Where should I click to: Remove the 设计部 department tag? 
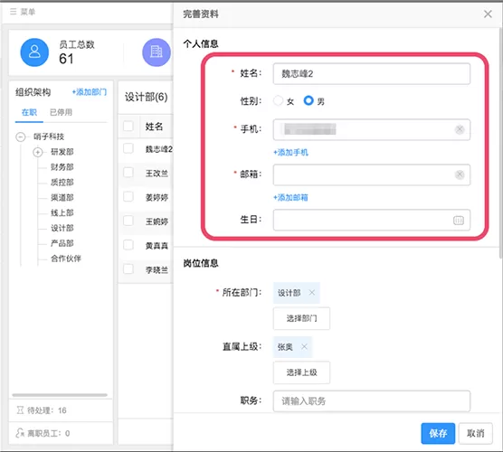click(x=312, y=292)
